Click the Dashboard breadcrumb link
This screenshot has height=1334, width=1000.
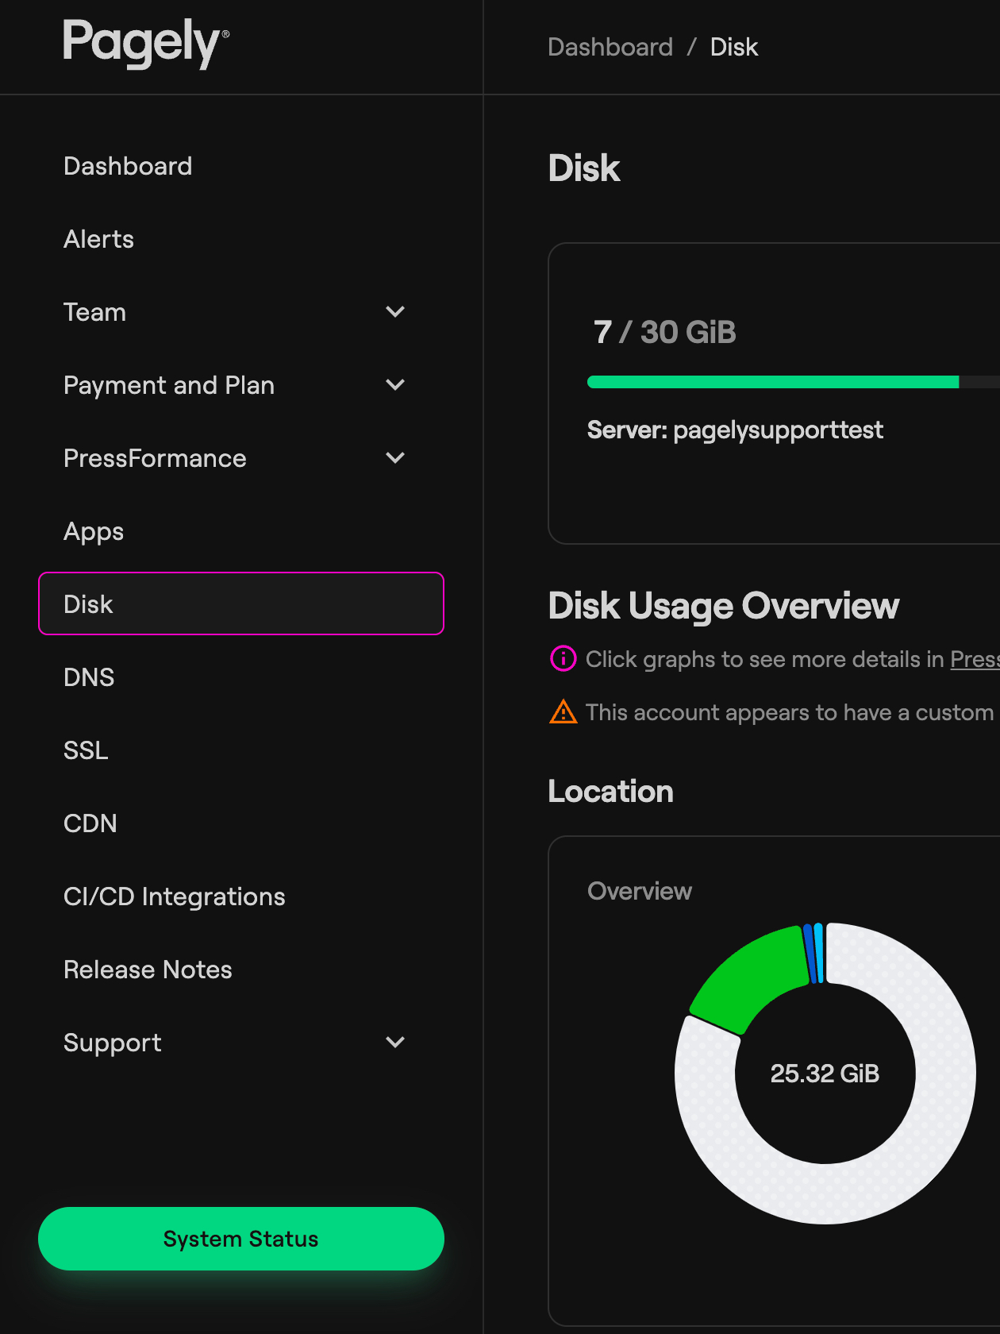[x=610, y=47]
